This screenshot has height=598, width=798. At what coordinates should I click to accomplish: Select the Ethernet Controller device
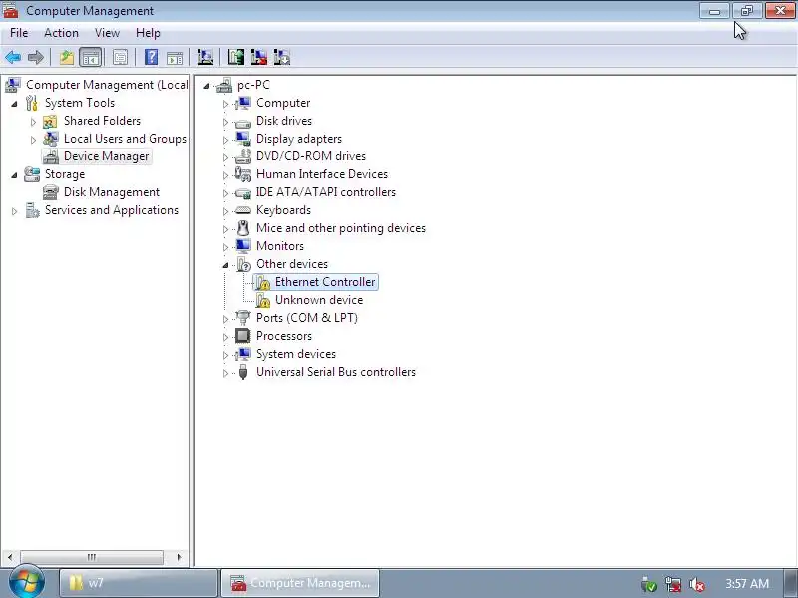click(325, 282)
